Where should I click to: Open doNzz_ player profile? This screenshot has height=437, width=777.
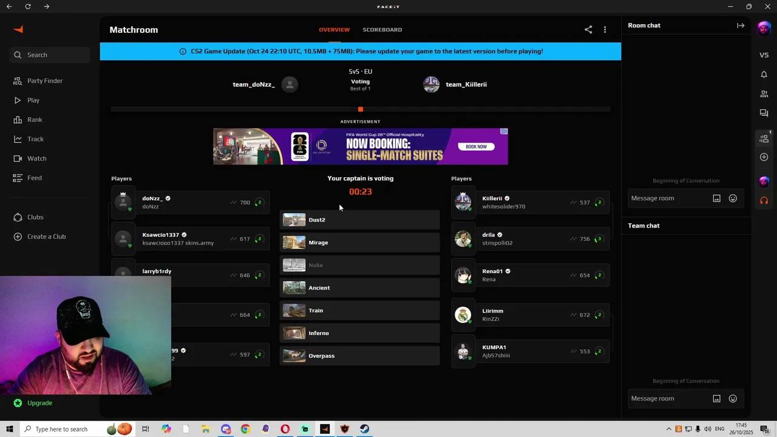pyautogui.click(x=191, y=202)
